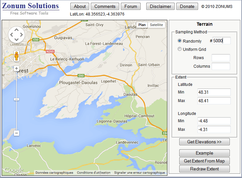Pan the map down with the arrow
The width and height of the screenshot is (242, 178).
click(x=17, y=40)
